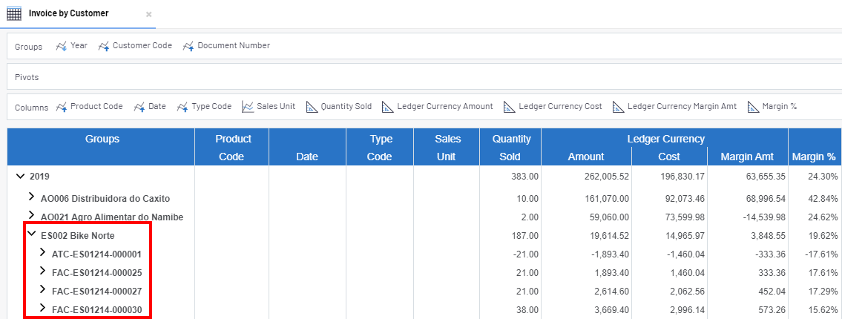Collapse the ES002 Bike Norte group
842x319 pixels.
pos(31,234)
